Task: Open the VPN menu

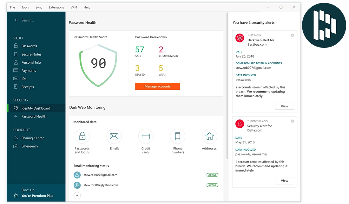Action: (74, 7)
